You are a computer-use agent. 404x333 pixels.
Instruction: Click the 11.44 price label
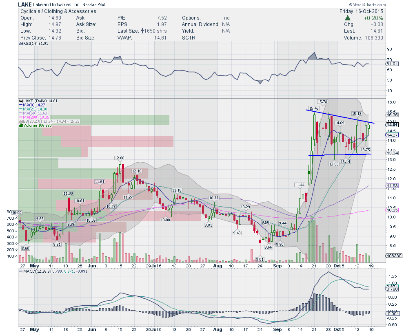(300, 185)
